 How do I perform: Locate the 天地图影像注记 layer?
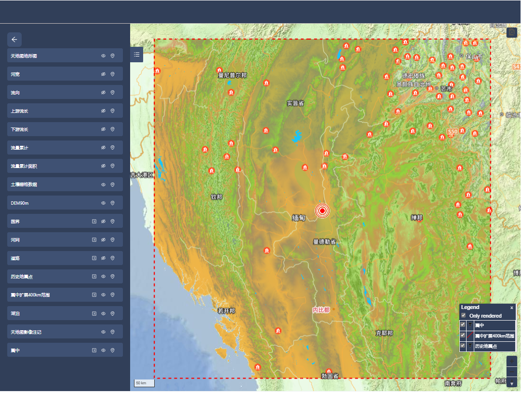pyautogui.click(x=113, y=332)
